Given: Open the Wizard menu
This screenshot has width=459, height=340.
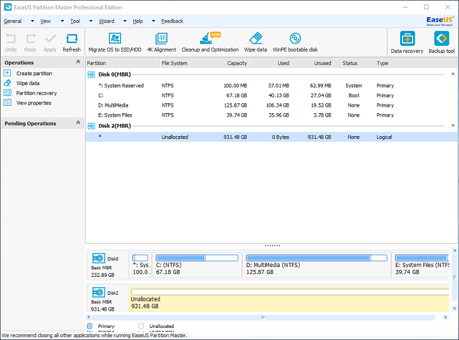Looking at the screenshot, I should 107,21.
